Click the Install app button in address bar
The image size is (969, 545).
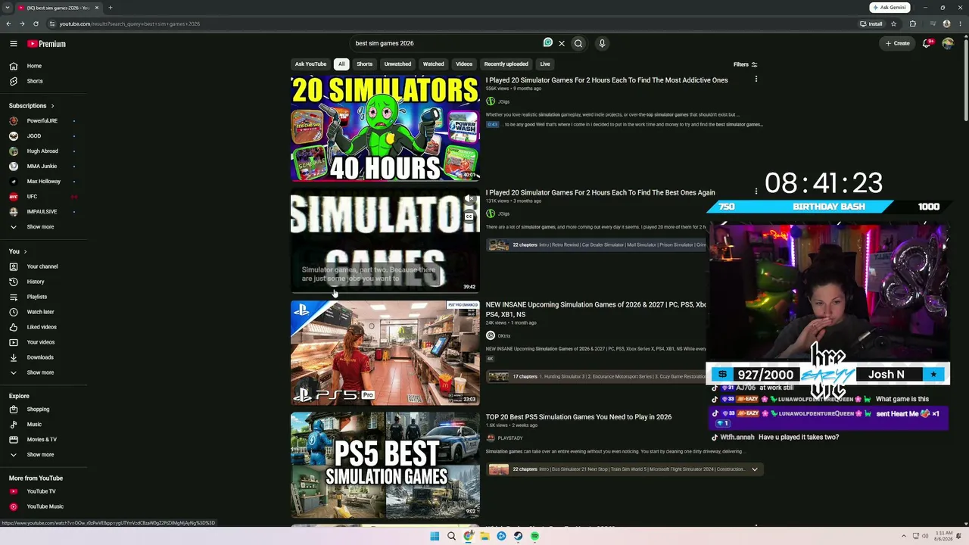click(x=871, y=23)
